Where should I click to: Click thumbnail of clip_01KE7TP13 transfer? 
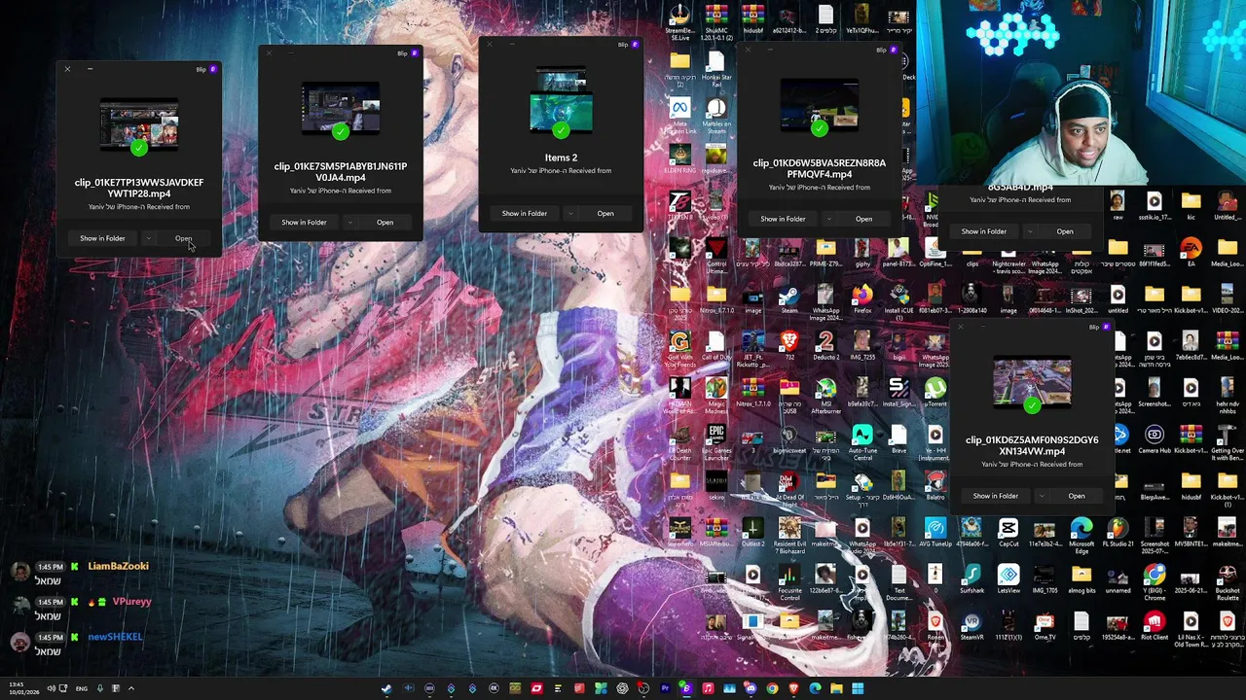click(x=139, y=124)
